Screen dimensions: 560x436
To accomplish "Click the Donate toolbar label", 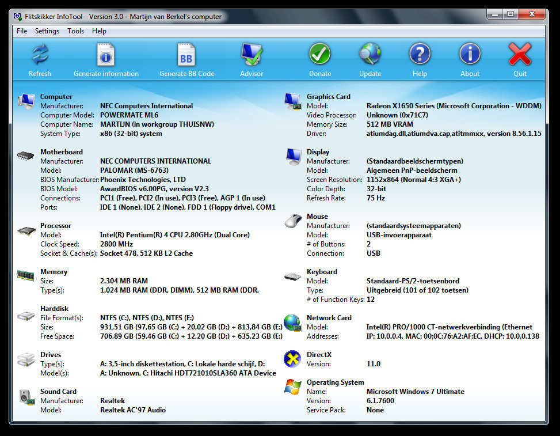I will click(x=320, y=74).
